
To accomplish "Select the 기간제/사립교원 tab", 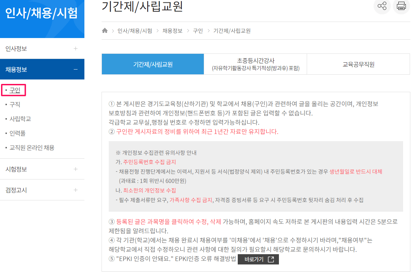I will [152, 64].
